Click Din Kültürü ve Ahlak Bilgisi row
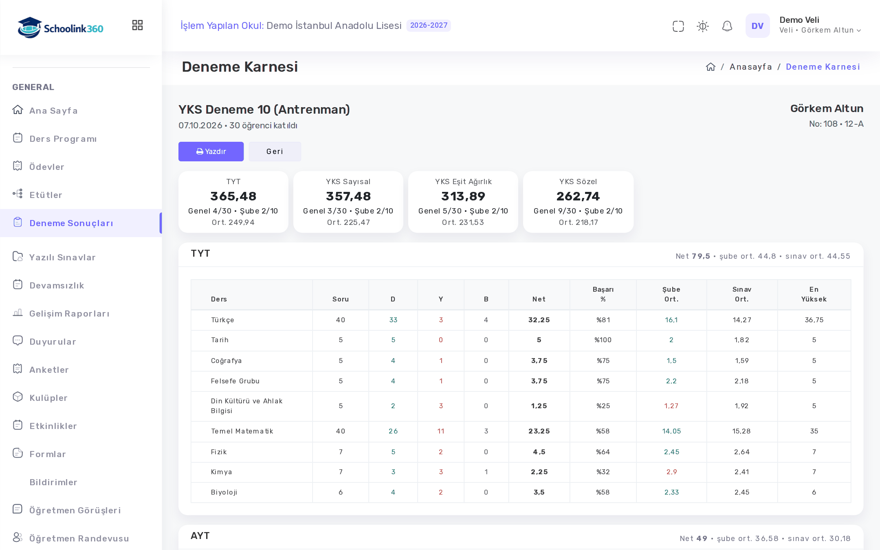 (x=521, y=406)
